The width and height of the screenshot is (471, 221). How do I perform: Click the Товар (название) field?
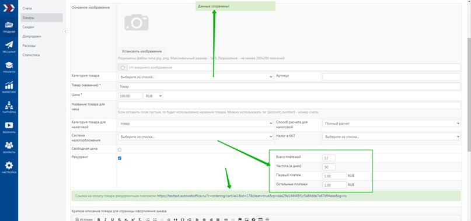[289, 86]
